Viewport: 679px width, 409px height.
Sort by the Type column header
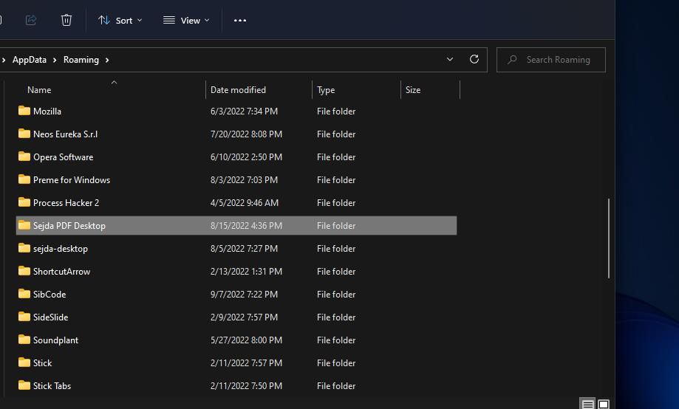click(x=326, y=90)
